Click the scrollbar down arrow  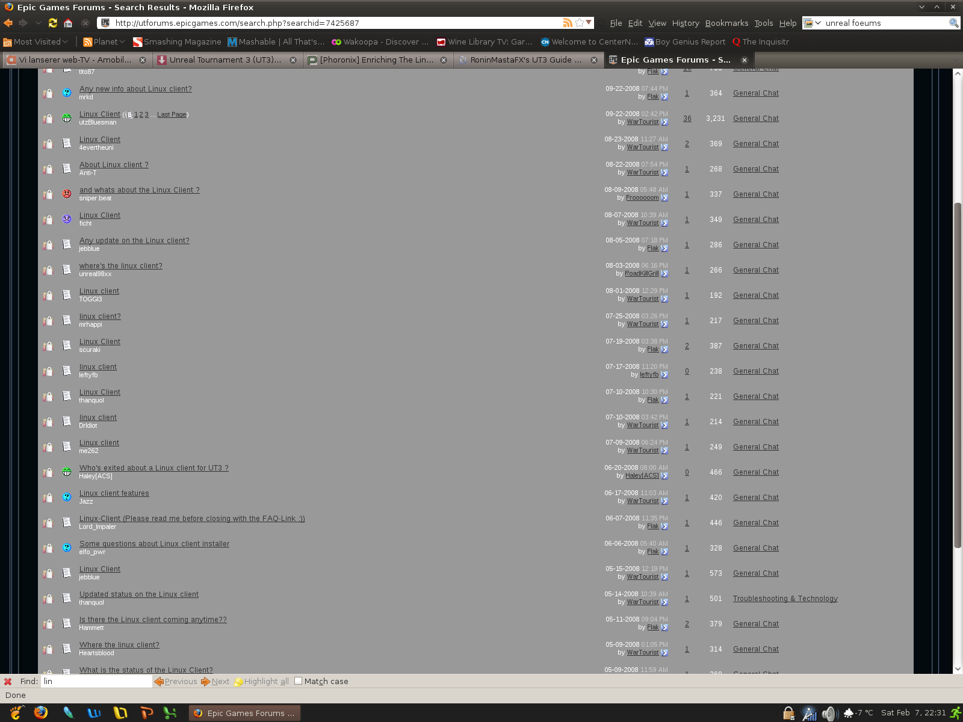(x=958, y=668)
